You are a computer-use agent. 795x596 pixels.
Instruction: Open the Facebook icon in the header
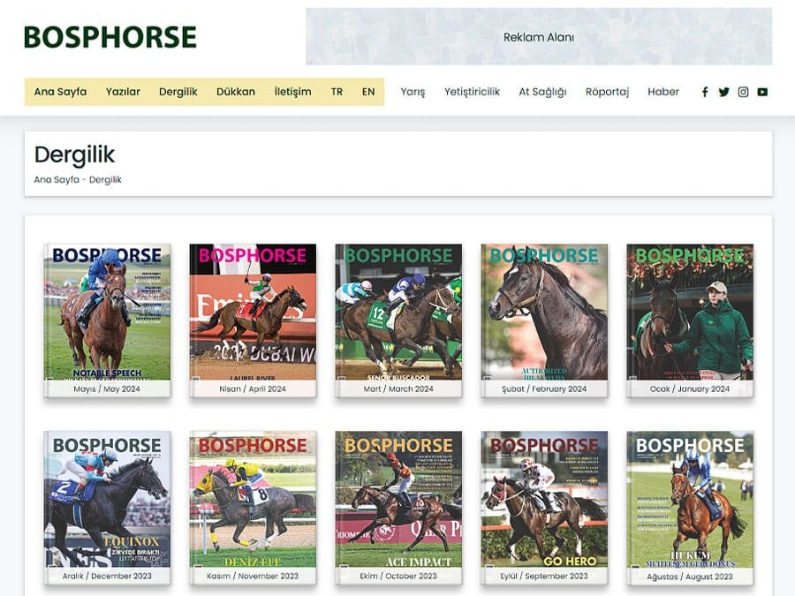(705, 91)
